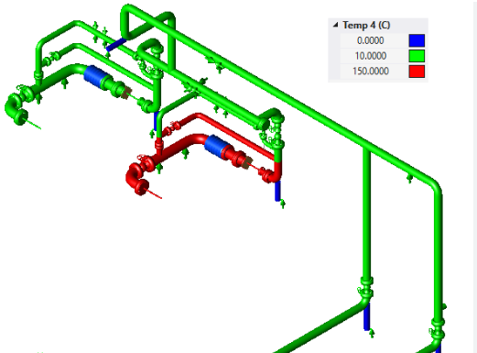Click the Temp 4 (C) legend title

point(366,25)
